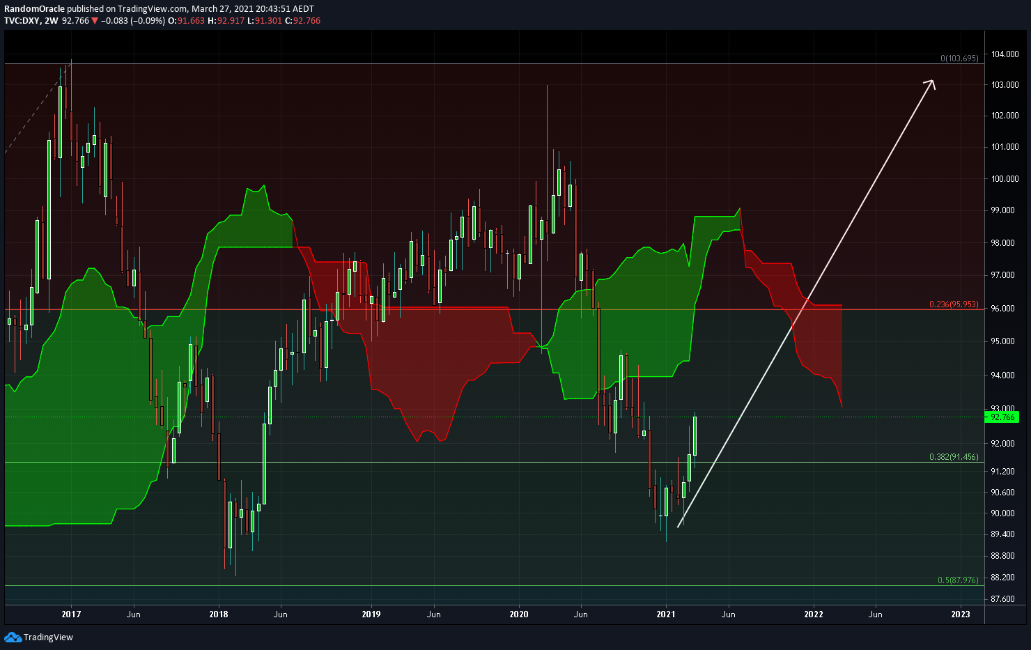Screen dimensions: 1031x650
Task: Click the 0(103.695) Fibonacci level label
Action: [959, 59]
